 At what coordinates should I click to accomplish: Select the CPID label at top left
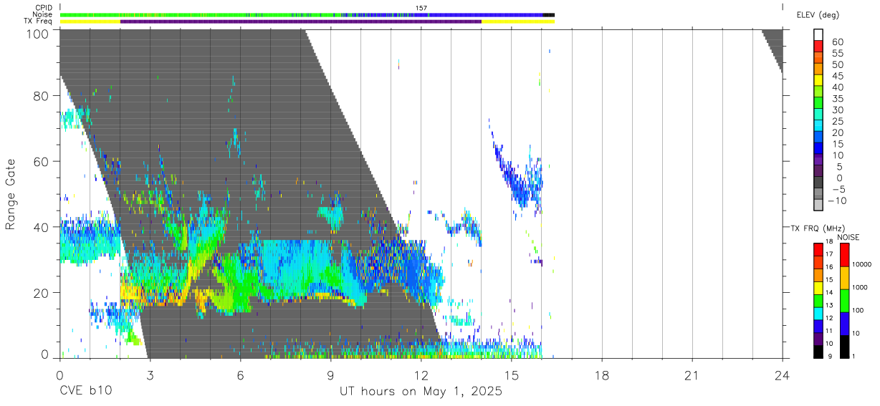[x=43, y=7]
